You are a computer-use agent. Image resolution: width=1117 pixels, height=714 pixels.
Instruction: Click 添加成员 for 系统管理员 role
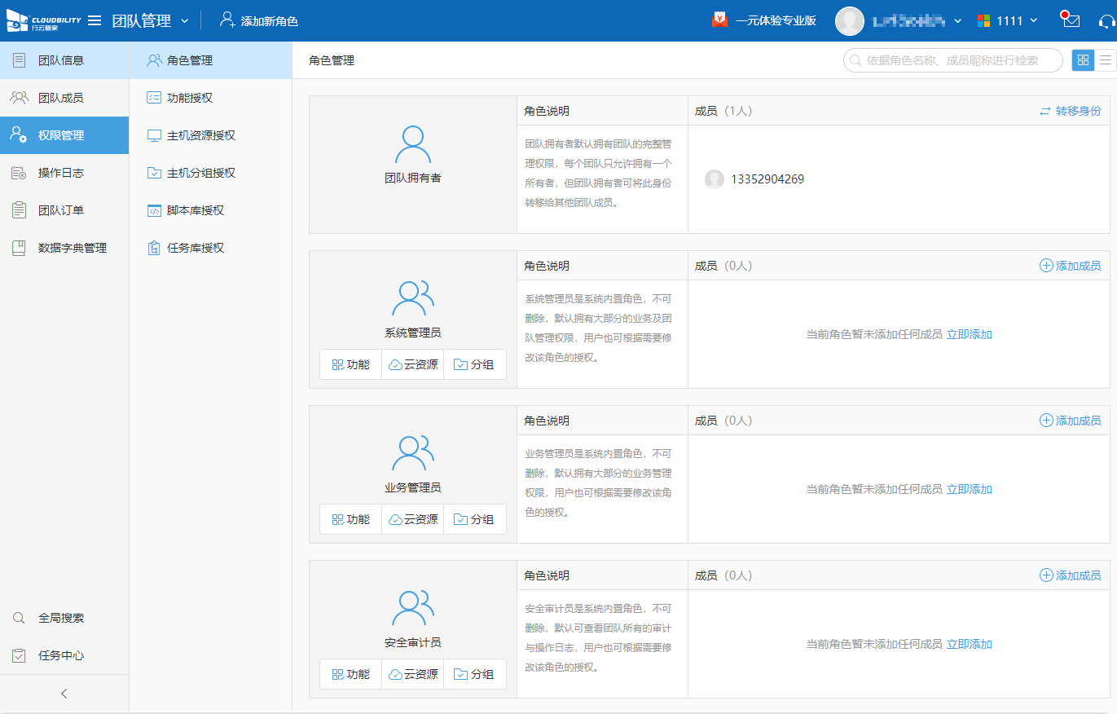(1070, 266)
